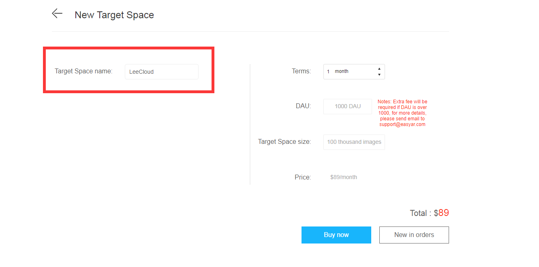The width and height of the screenshot is (539, 267).
Task: Click the Price label
Action: point(302,177)
